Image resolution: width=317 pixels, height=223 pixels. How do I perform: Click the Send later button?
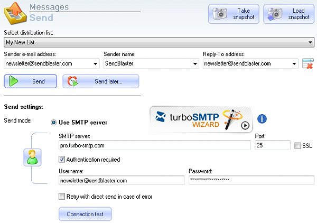[101, 81]
